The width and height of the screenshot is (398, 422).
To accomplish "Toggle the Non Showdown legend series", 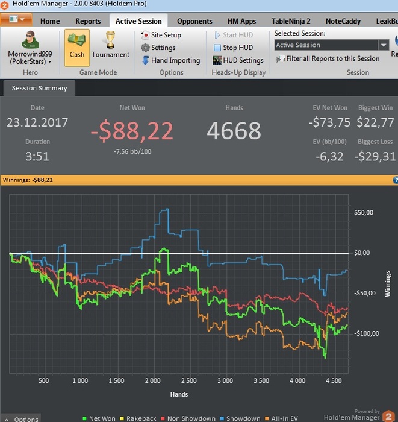I will [188, 418].
